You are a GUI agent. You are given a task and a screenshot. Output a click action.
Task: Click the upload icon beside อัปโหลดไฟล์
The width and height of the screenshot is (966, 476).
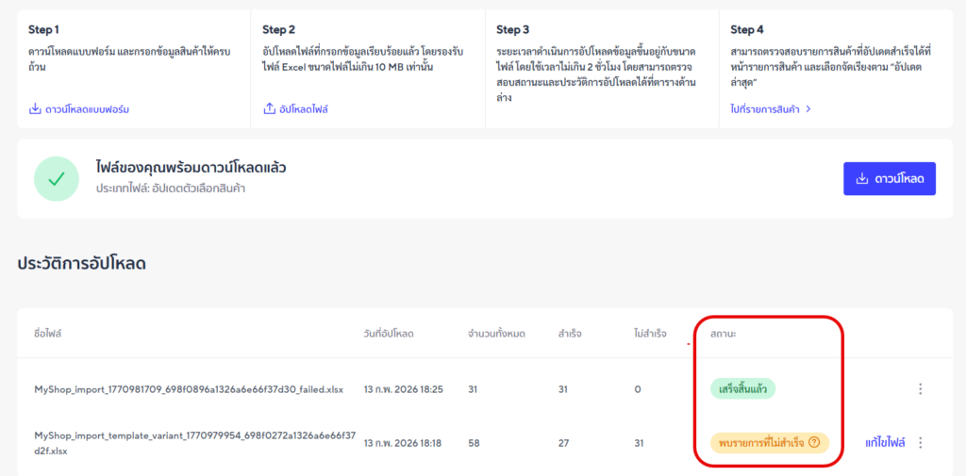point(269,109)
